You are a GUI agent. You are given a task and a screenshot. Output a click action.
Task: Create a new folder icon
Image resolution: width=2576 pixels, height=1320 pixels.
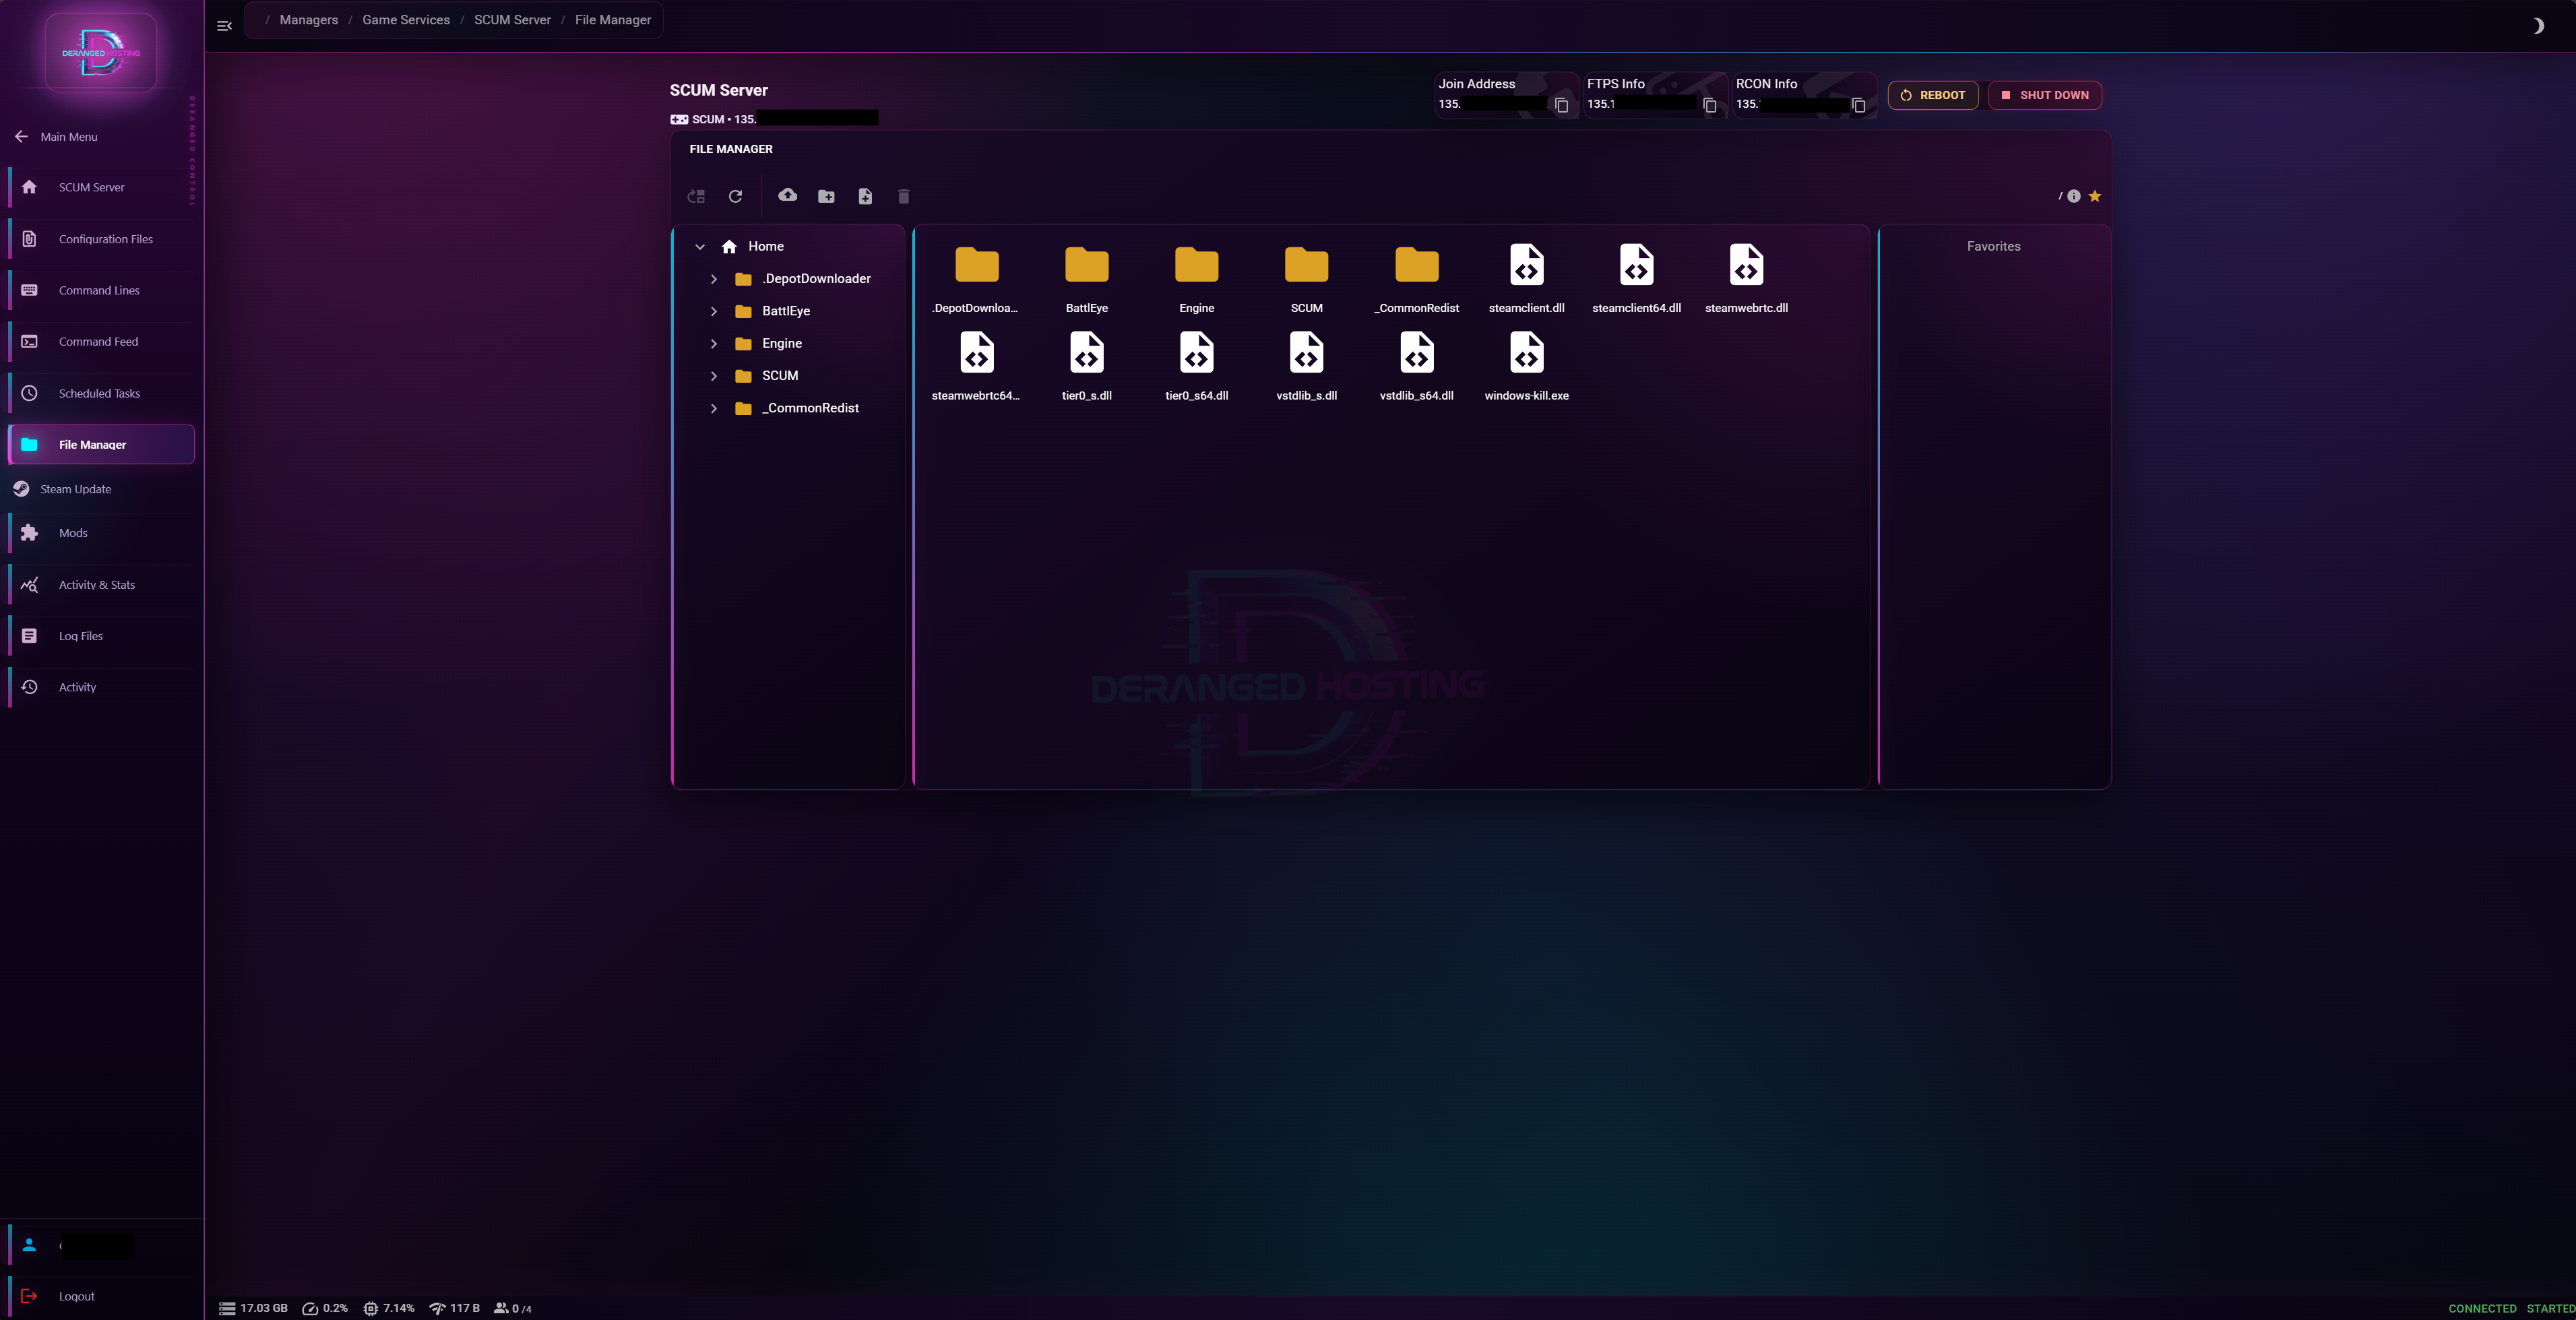(x=826, y=196)
